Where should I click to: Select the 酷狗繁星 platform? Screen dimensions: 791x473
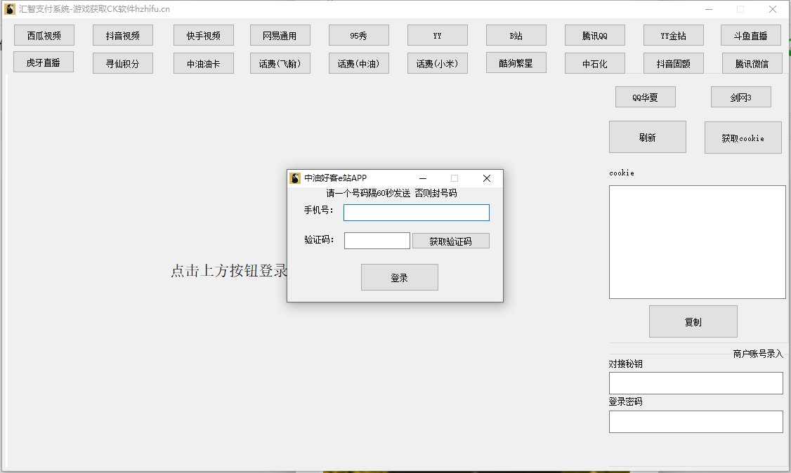click(516, 62)
